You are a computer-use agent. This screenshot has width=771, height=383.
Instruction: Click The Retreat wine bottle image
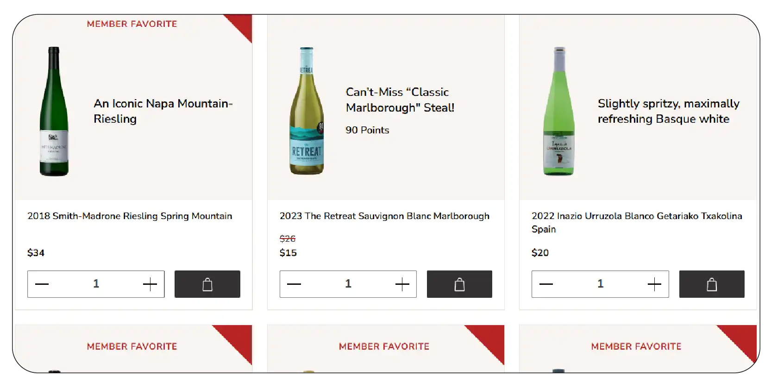click(x=306, y=111)
